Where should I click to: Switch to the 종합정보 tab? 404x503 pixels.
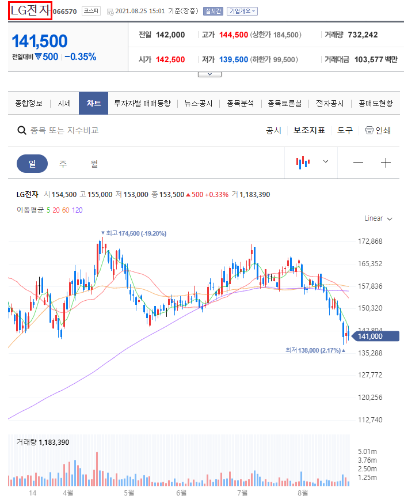29,103
